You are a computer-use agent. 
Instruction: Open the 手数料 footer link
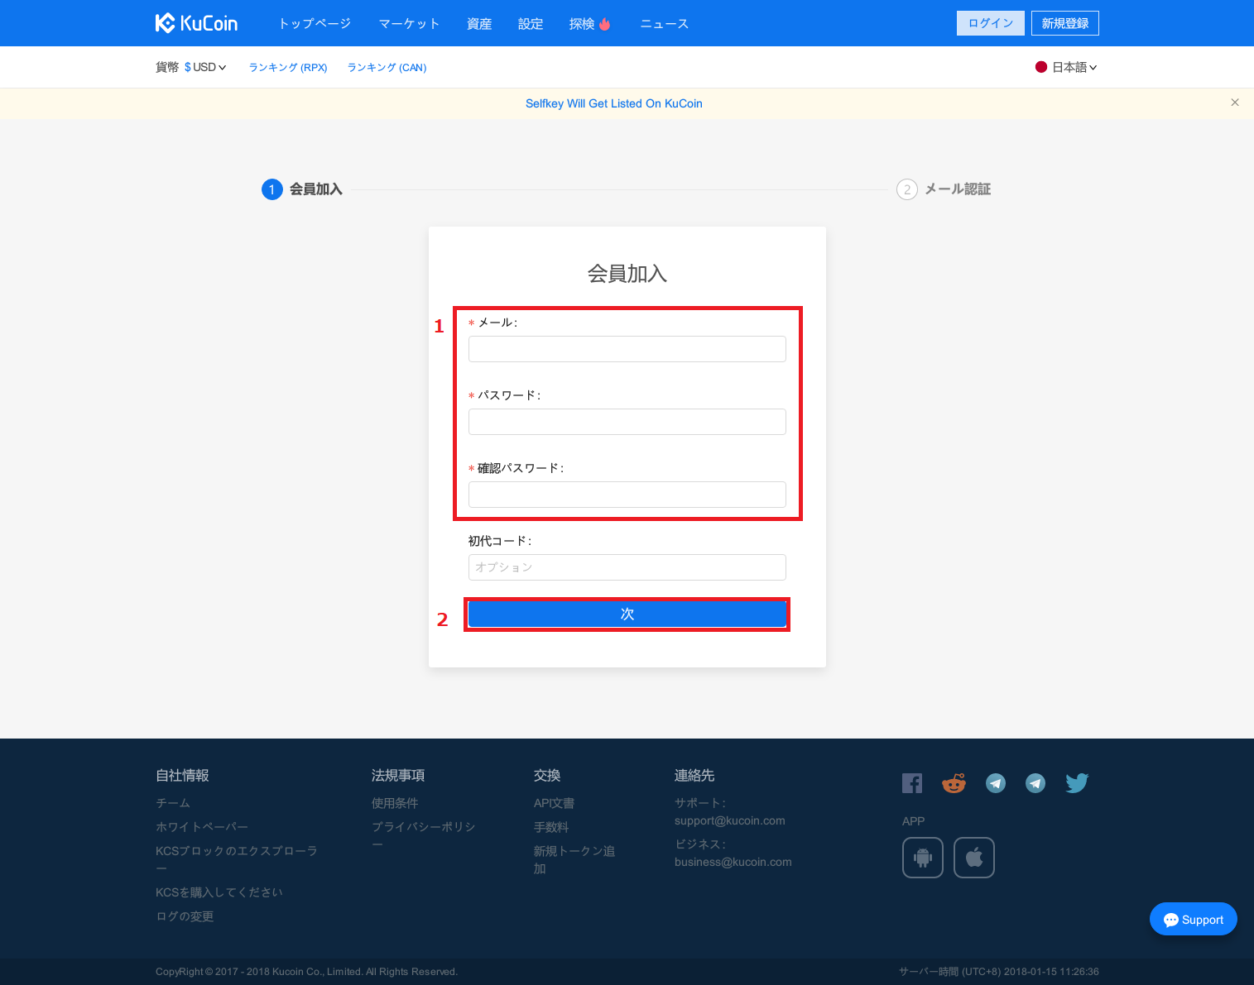(x=551, y=827)
